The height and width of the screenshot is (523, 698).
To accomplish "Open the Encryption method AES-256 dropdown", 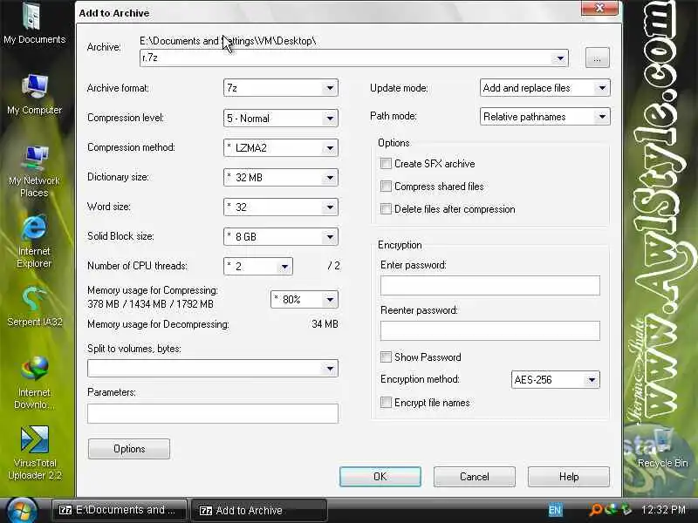I will click(x=556, y=380).
